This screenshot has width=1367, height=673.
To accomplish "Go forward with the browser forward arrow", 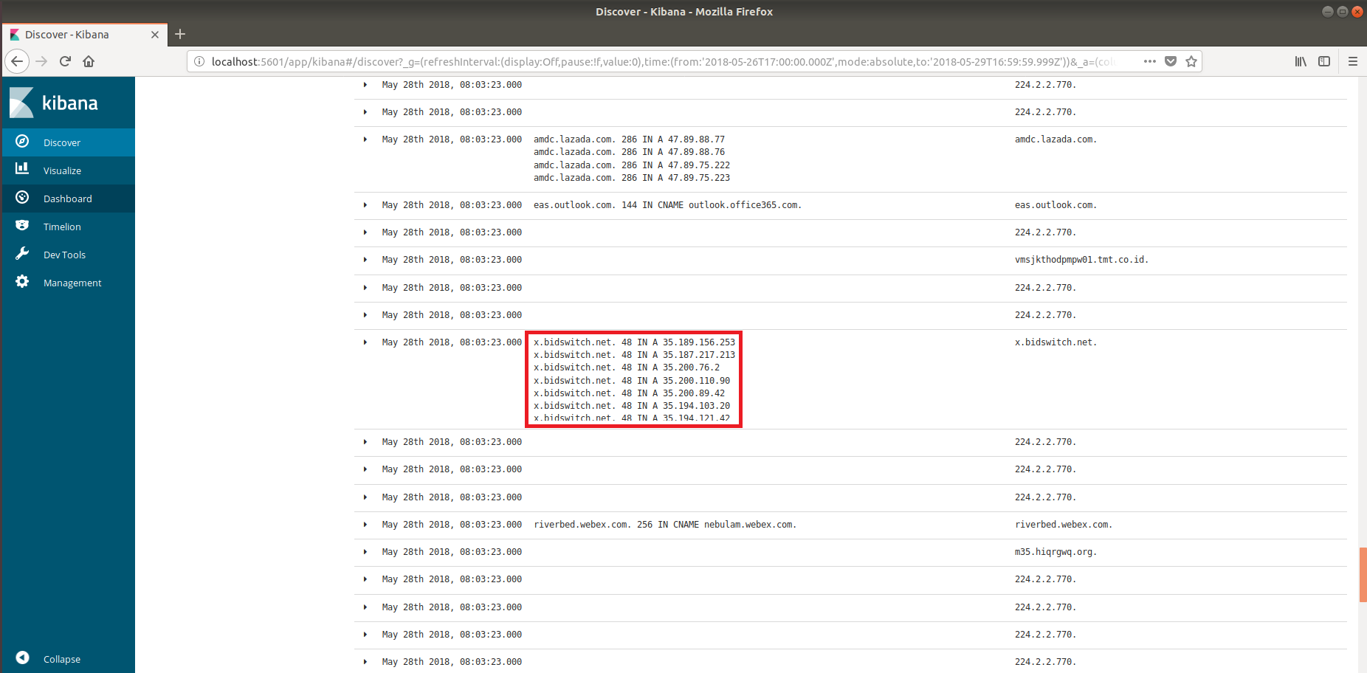I will 41,61.
